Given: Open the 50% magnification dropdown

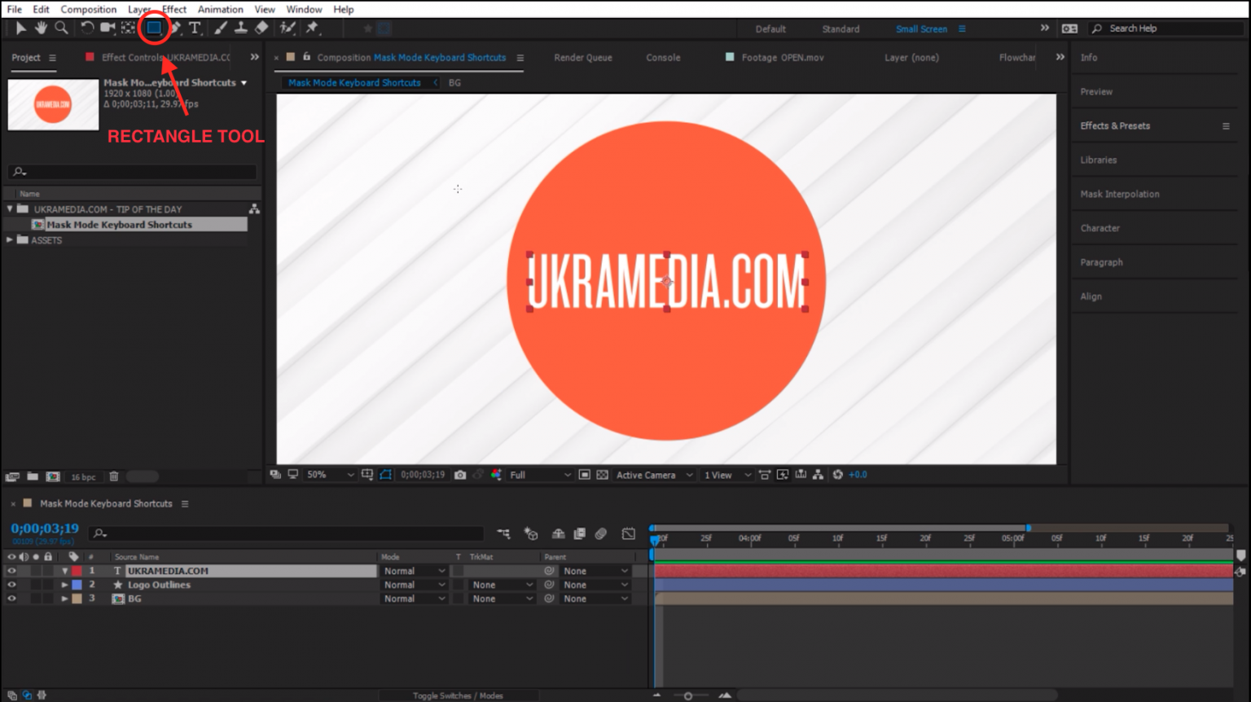Looking at the screenshot, I should [x=329, y=475].
